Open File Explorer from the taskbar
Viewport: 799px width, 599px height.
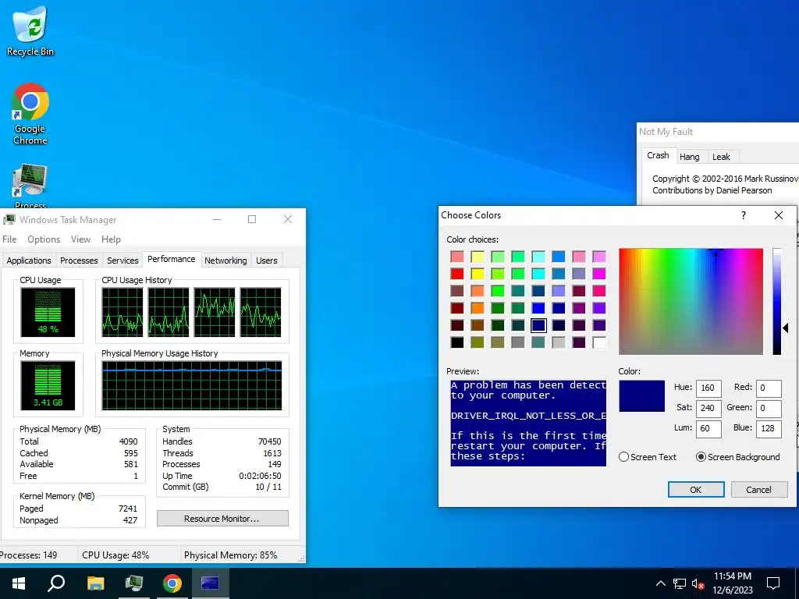click(95, 583)
